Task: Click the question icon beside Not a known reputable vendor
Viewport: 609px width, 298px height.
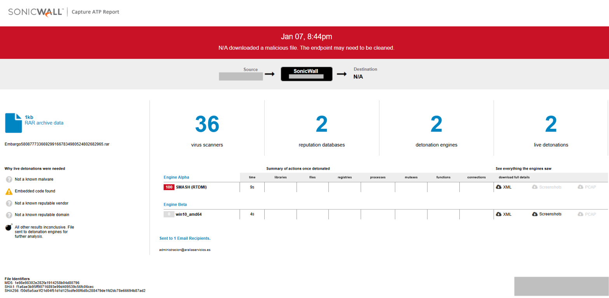Action: 9,203
